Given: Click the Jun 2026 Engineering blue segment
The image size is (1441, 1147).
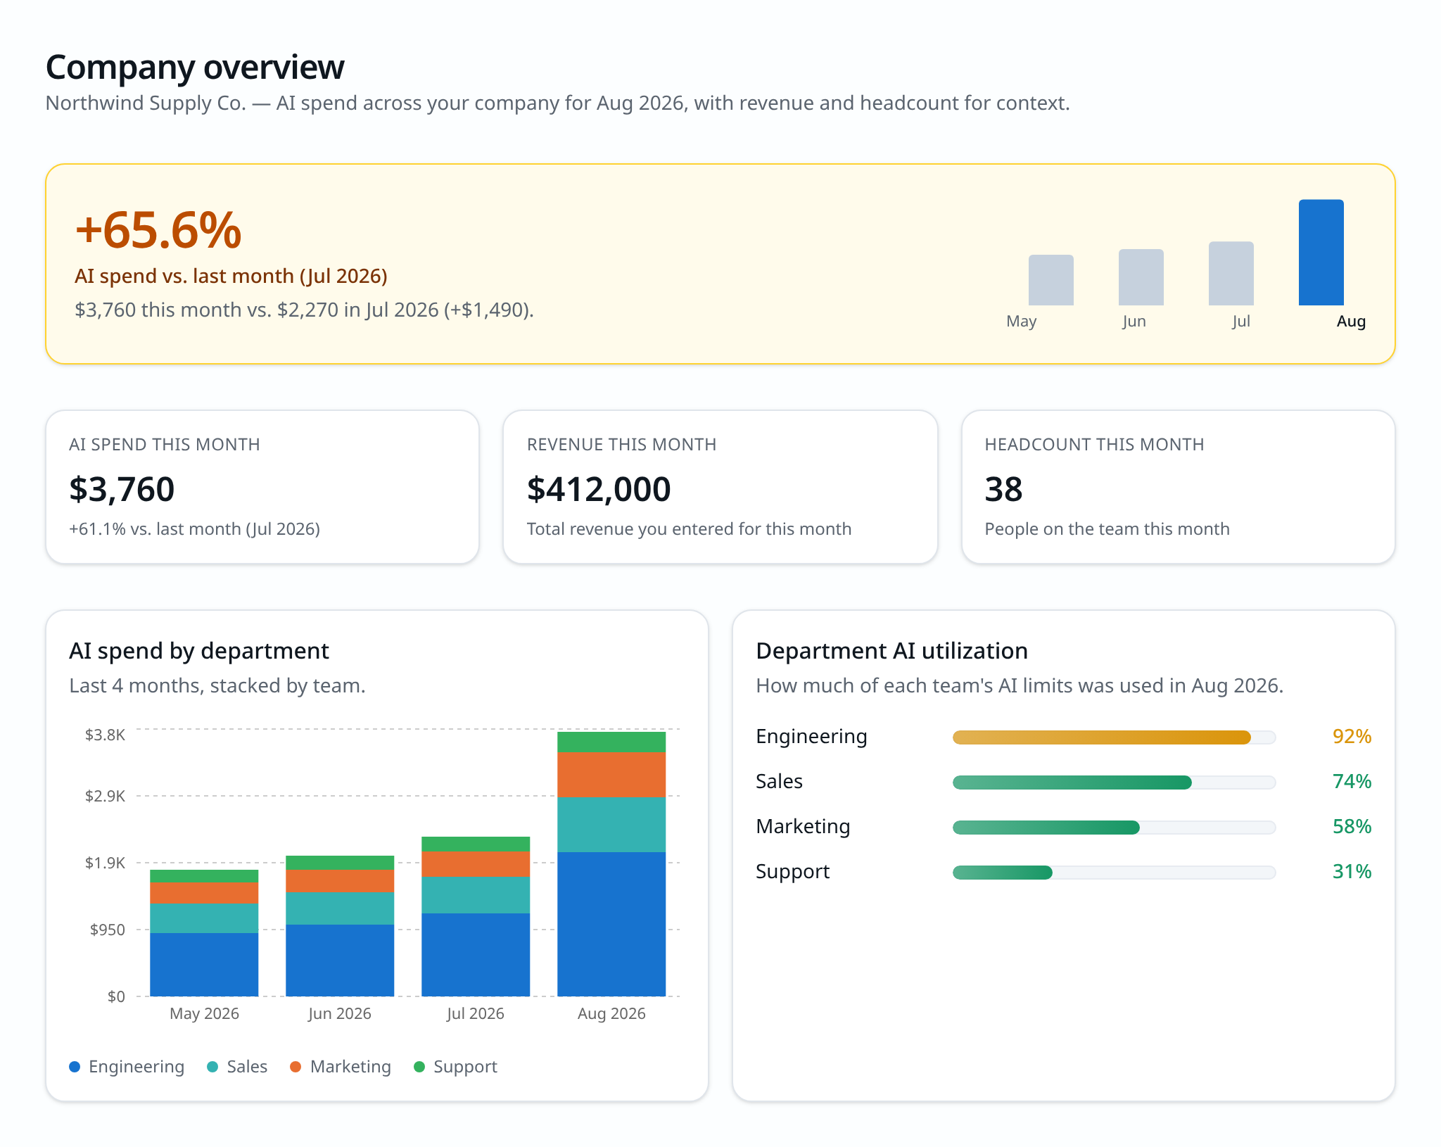Looking at the screenshot, I should pos(340,961).
